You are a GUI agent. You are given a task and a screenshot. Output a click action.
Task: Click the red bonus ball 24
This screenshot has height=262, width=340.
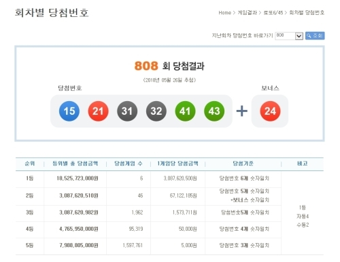[270, 111]
